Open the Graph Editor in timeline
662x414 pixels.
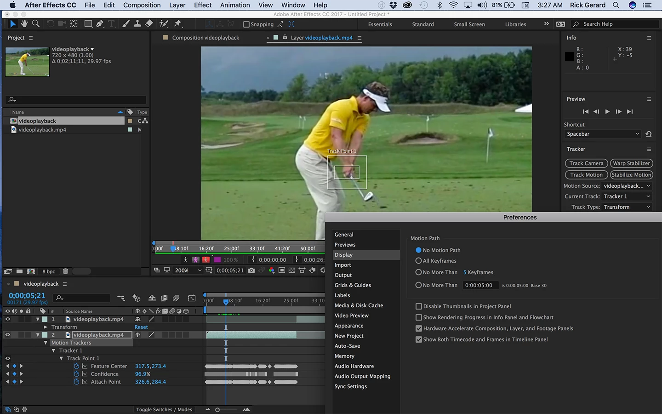192,298
